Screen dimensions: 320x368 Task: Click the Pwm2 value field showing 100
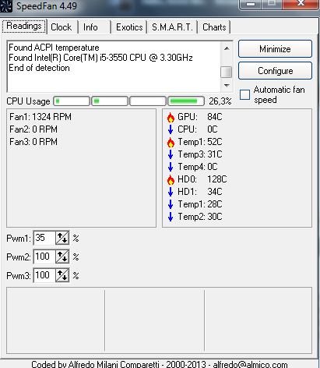44,257
